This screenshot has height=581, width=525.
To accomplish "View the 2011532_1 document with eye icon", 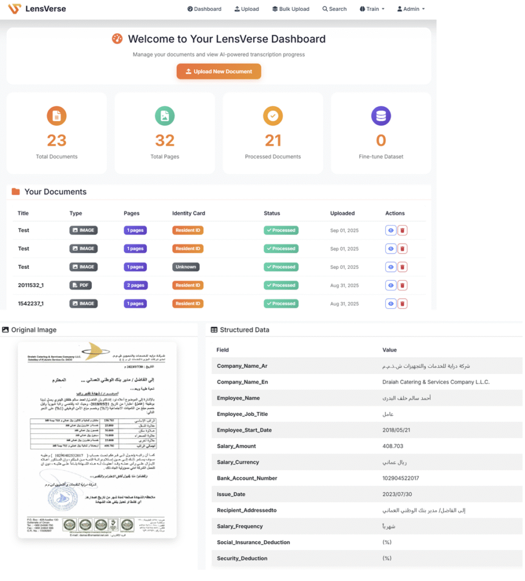I will point(391,285).
